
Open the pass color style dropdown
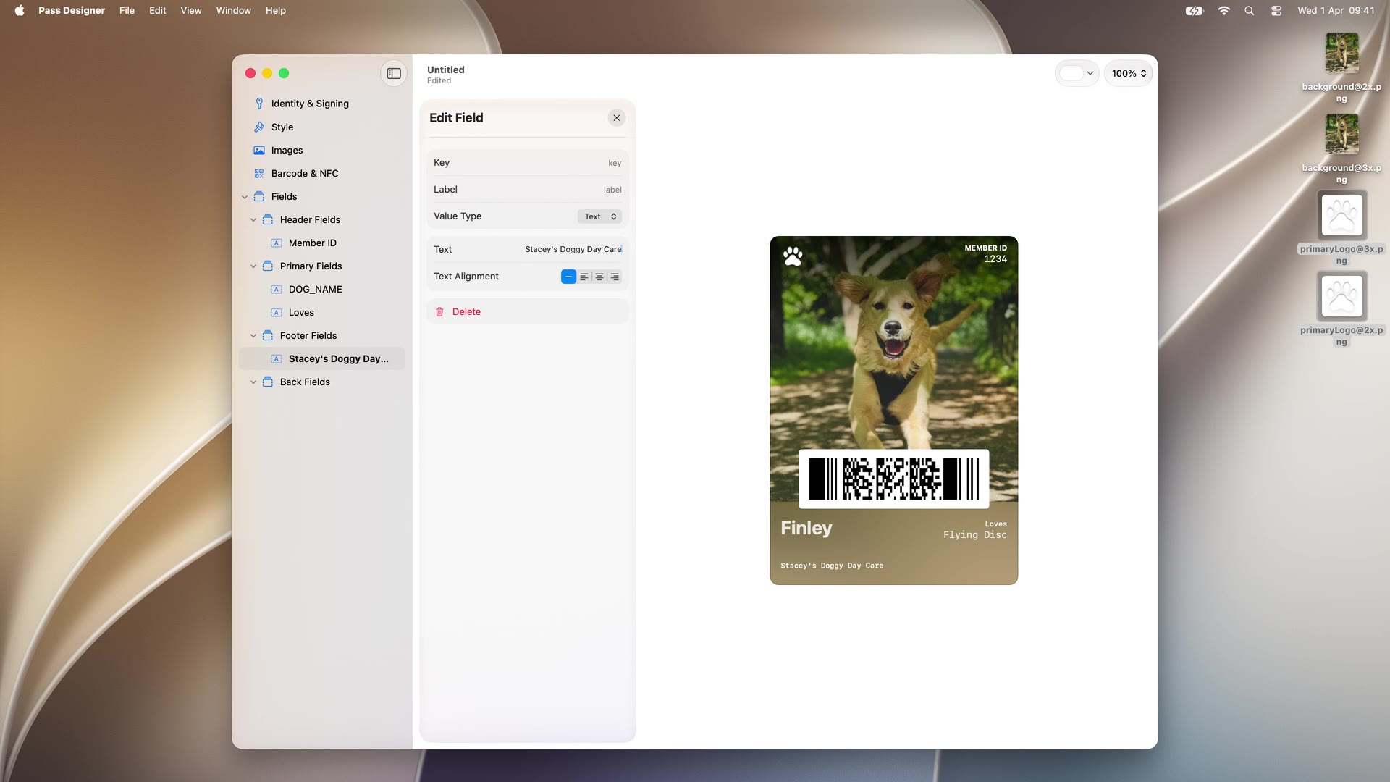click(1077, 73)
